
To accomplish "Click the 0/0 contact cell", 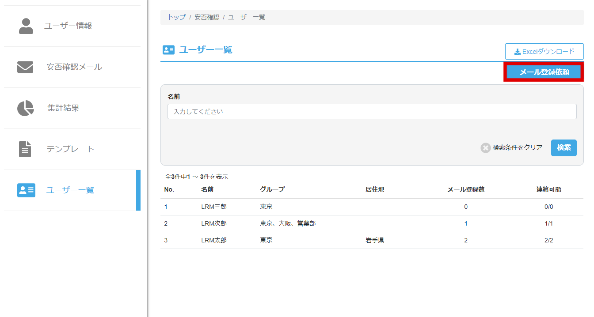I will [549, 207].
